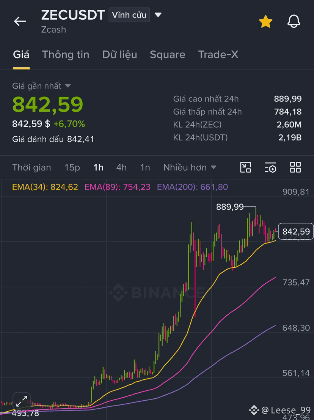
Task: Select the Giá tab
Action: coord(21,55)
